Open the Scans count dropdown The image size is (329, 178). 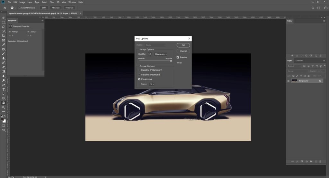(x=152, y=84)
